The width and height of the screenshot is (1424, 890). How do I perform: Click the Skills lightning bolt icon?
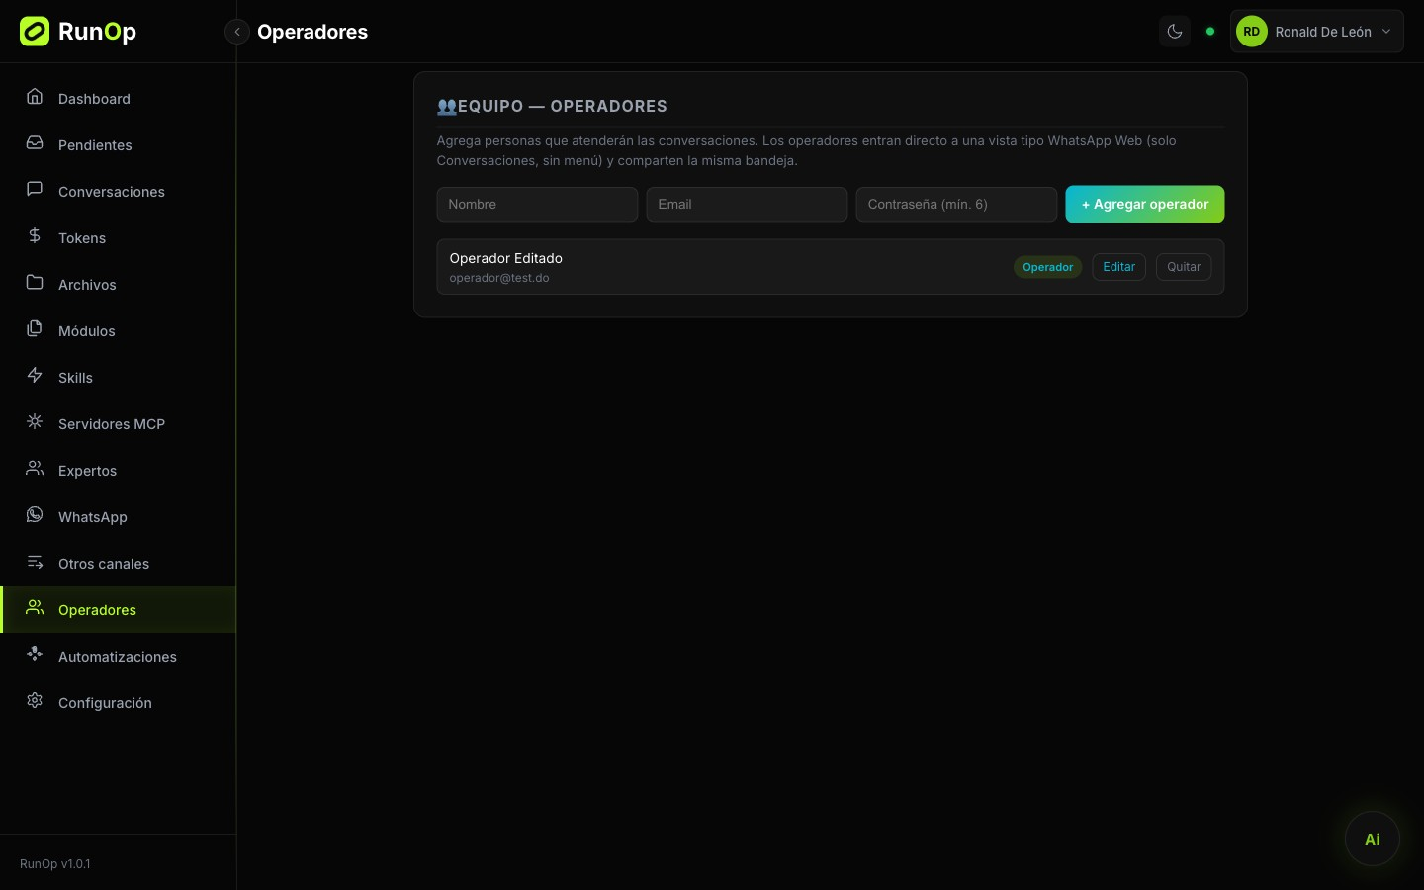(35, 376)
